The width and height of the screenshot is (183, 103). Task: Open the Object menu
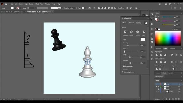pyautogui.click(x=21, y=4)
